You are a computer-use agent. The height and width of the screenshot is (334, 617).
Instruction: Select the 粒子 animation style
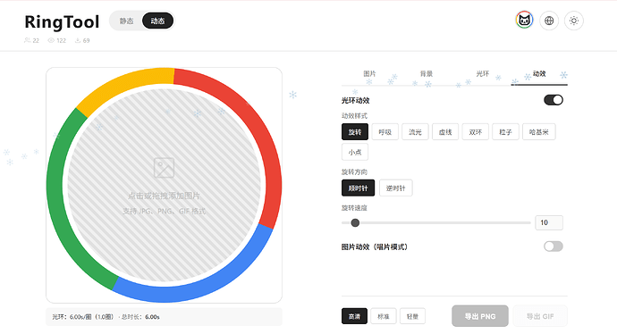(x=505, y=132)
